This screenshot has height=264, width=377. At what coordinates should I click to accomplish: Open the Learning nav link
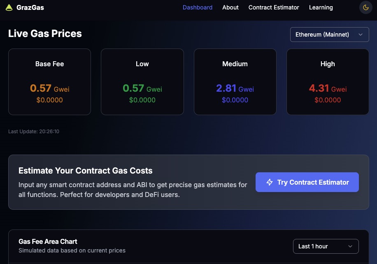click(321, 7)
